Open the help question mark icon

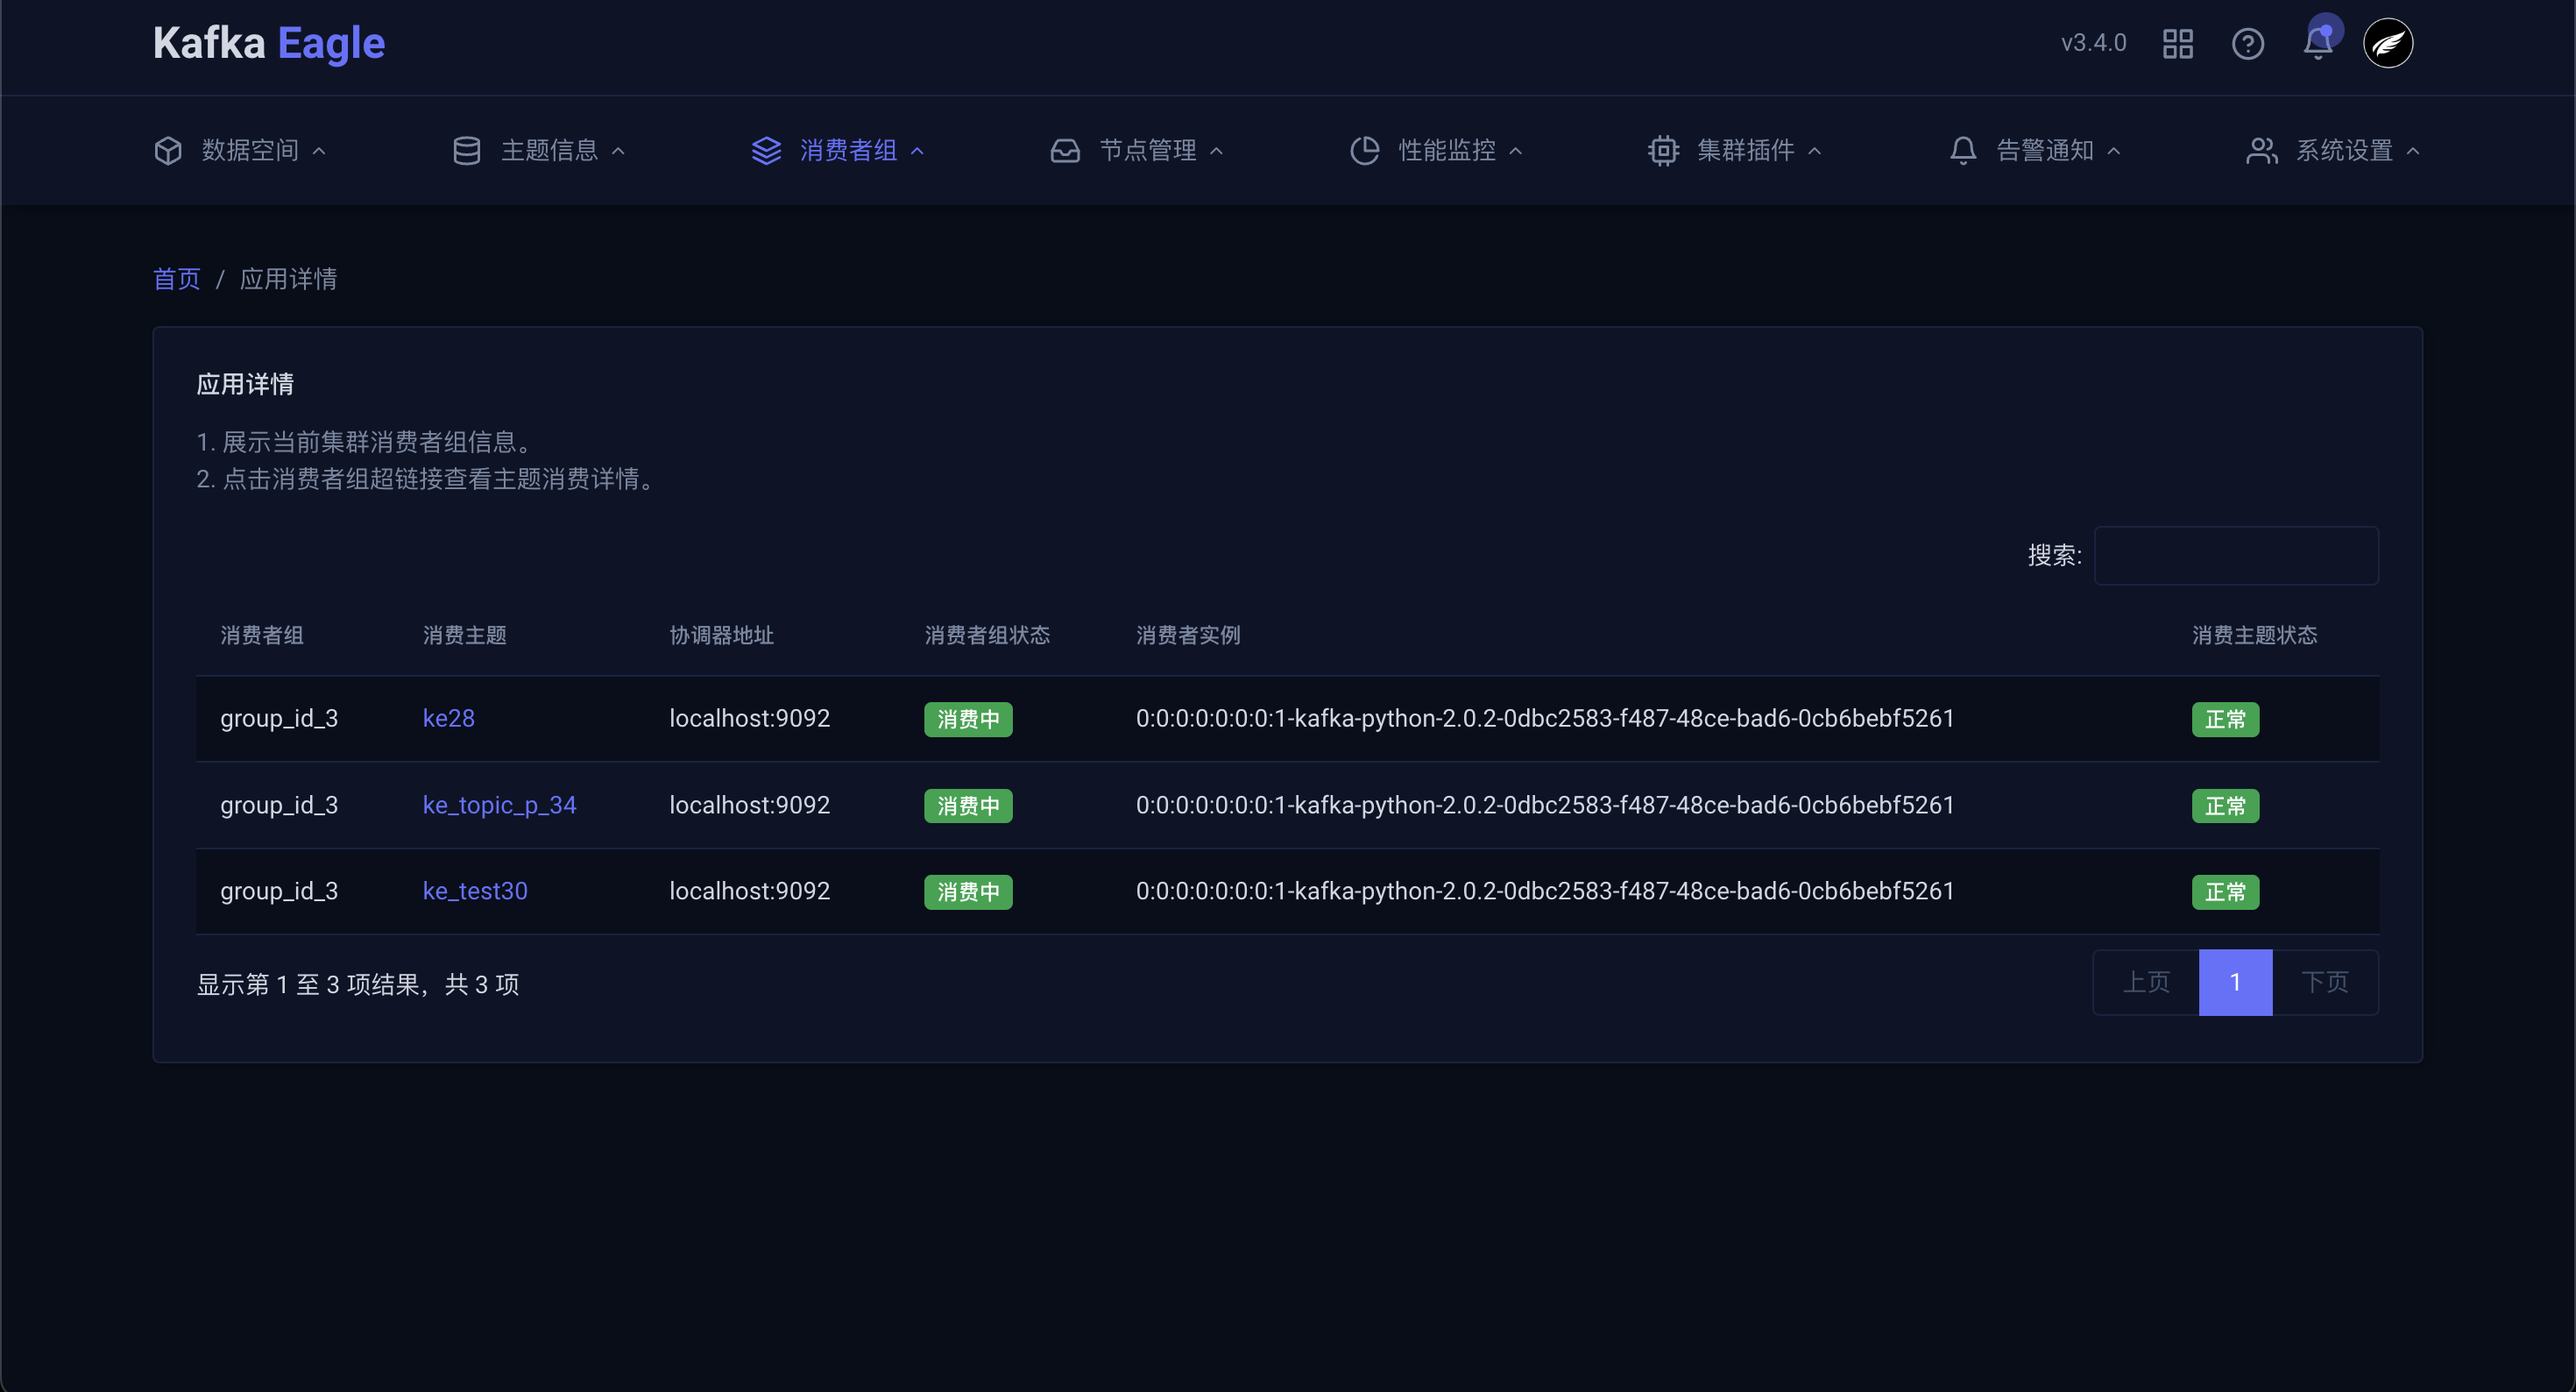[x=2247, y=44]
